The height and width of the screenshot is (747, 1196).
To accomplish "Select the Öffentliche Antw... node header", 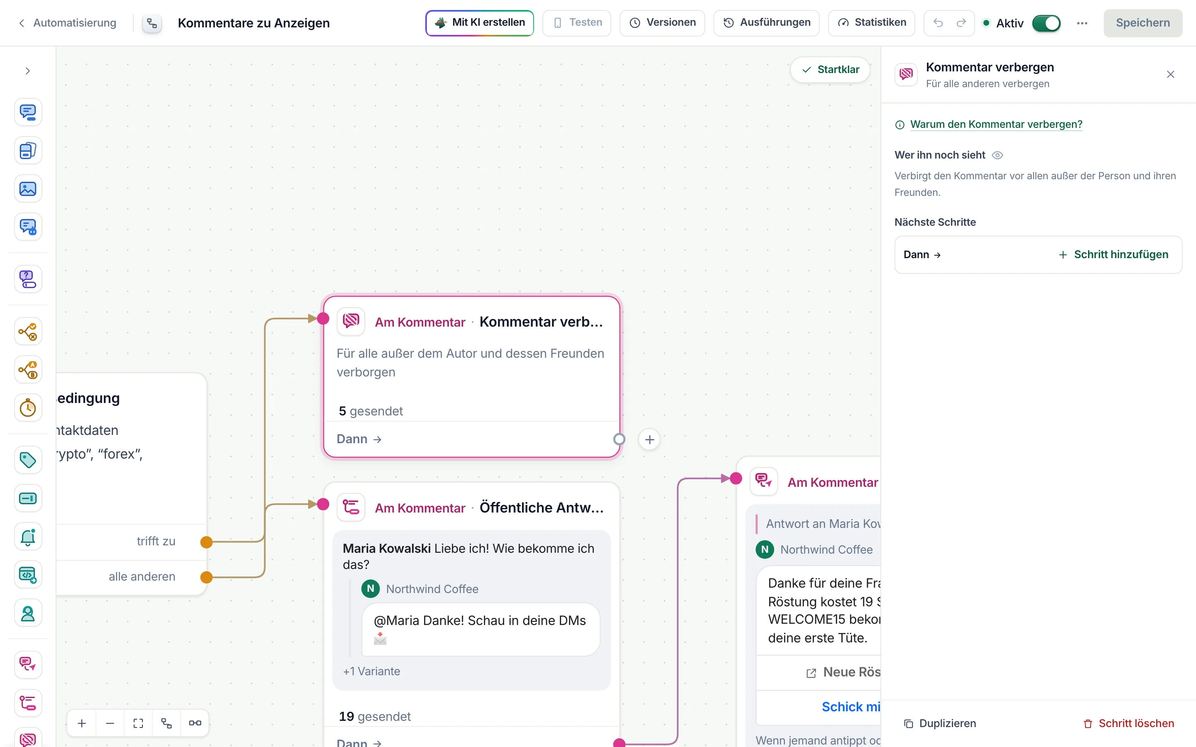I will click(x=471, y=508).
